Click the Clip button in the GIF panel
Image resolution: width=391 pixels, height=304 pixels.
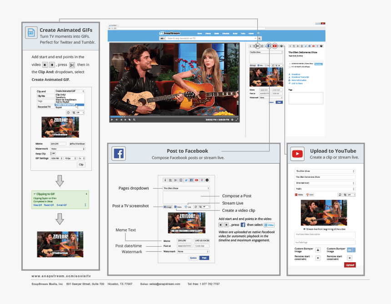pos(81,164)
